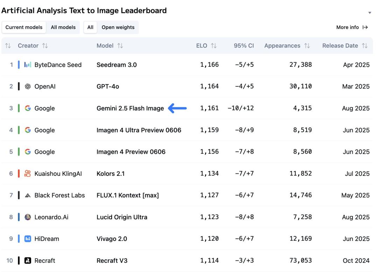Viewport: 378px width, 272px height.
Task: Select the All weights filter option
Action: click(x=90, y=27)
